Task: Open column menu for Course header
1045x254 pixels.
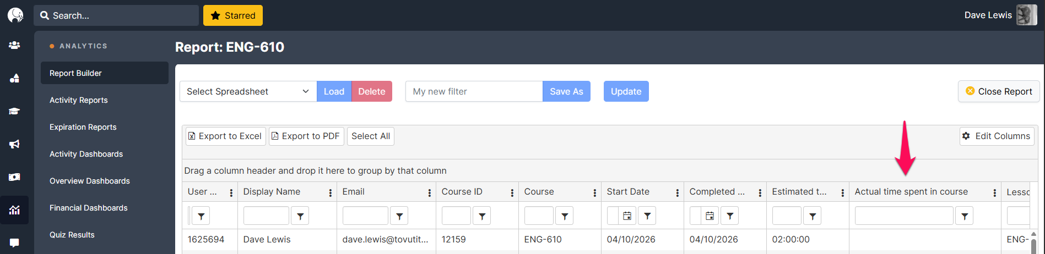Action: (x=595, y=192)
